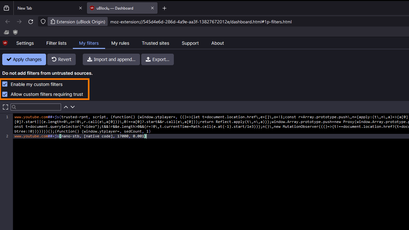Image resolution: width=409 pixels, height=230 pixels.
Task: Close the uBlock Dashboard tab
Action: tap(152, 8)
